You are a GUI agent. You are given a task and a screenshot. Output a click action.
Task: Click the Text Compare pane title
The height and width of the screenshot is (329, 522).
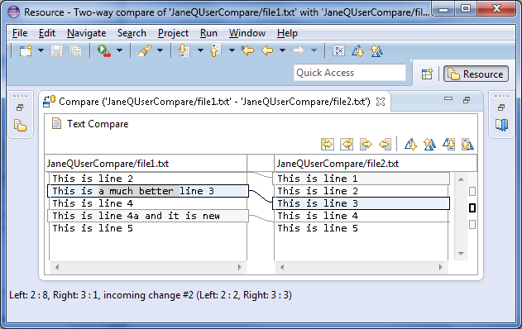[x=98, y=124]
